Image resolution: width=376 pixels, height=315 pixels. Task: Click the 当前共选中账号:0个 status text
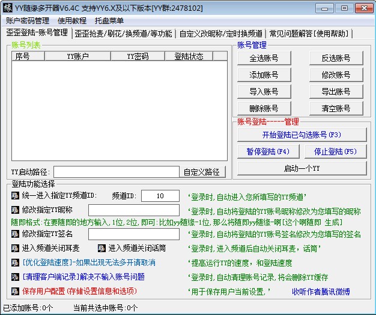tap(106, 308)
